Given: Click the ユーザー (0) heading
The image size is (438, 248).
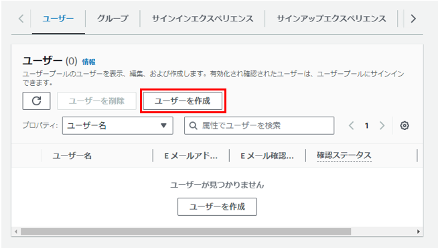Looking at the screenshot, I should click(x=50, y=61).
